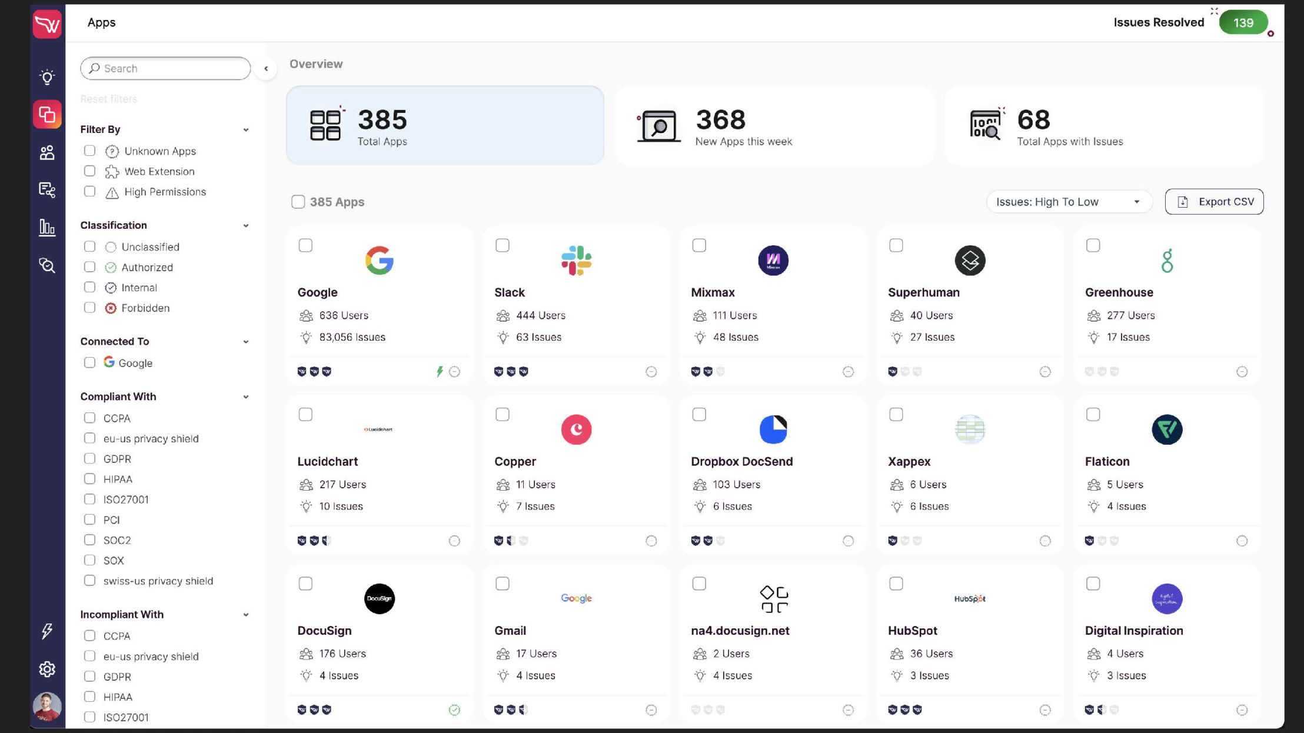
Task: Check the Unclassified classification checkbox
Action: coord(89,246)
